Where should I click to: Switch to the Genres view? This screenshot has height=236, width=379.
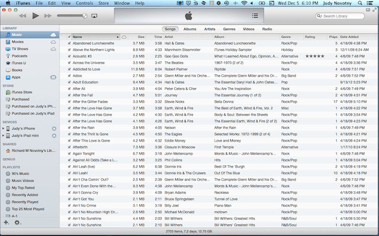point(229,29)
